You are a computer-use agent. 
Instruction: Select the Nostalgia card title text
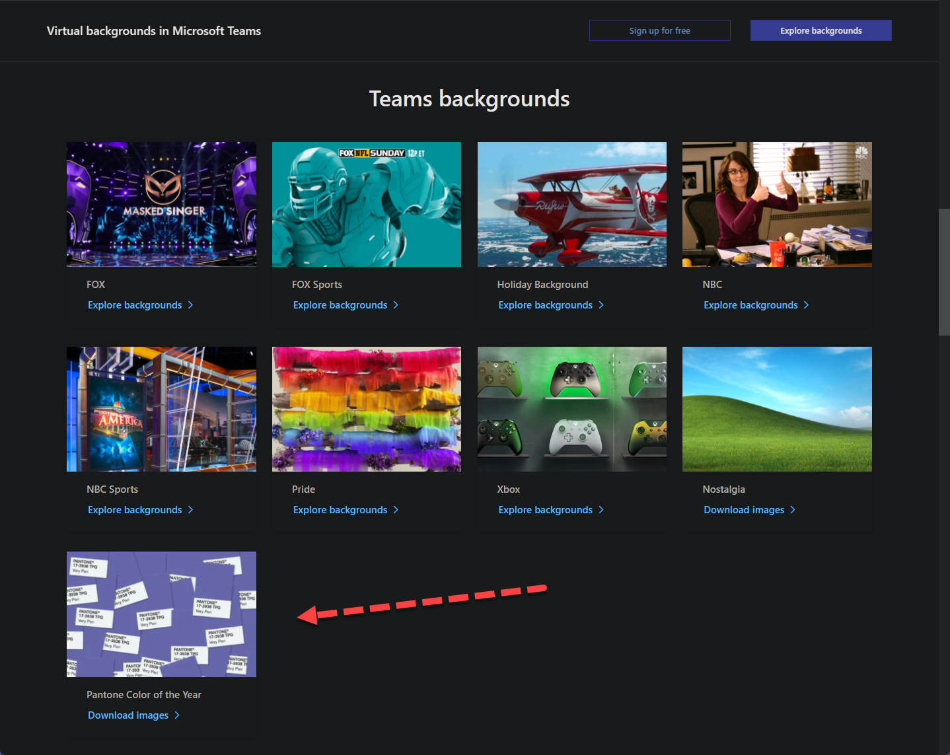coord(723,489)
